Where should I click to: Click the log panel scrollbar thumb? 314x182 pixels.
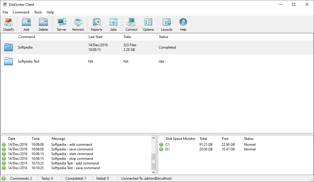point(153,162)
